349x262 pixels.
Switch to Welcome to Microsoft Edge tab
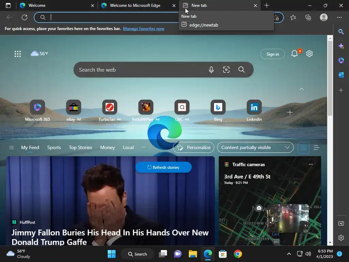pos(138,5)
